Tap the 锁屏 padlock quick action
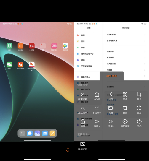 (x=83, y=121)
